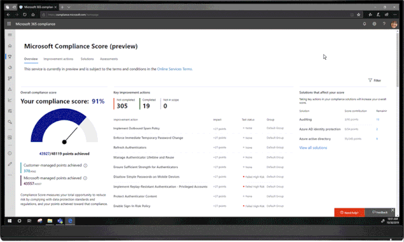The height and width of the screenshot is (242, 404).
Task: Open Protect Authenticator Content action
Action: click(135, 197)
